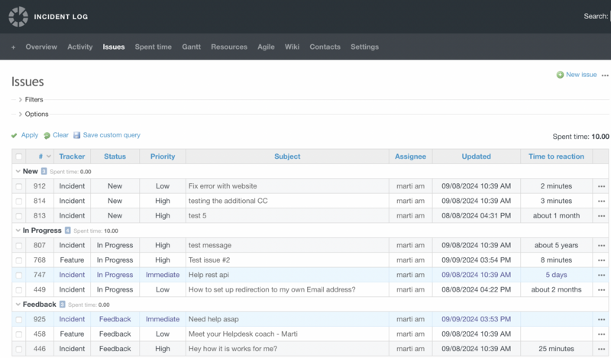Viewport: 611px width, 358px height.
Task: Click the Apply checkmark icon
Action: tap(15, 135)
